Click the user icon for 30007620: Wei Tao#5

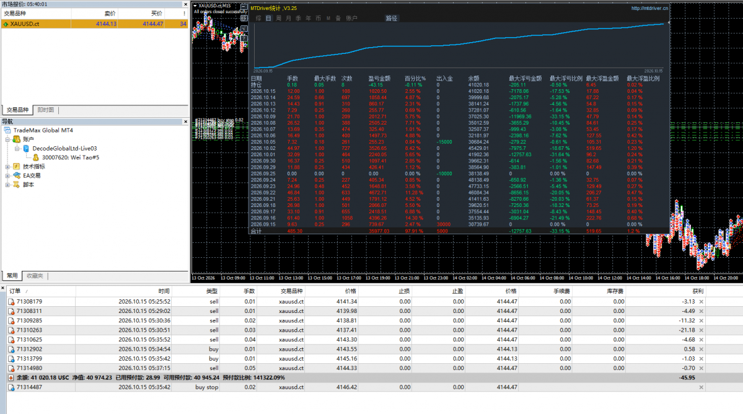35,157
